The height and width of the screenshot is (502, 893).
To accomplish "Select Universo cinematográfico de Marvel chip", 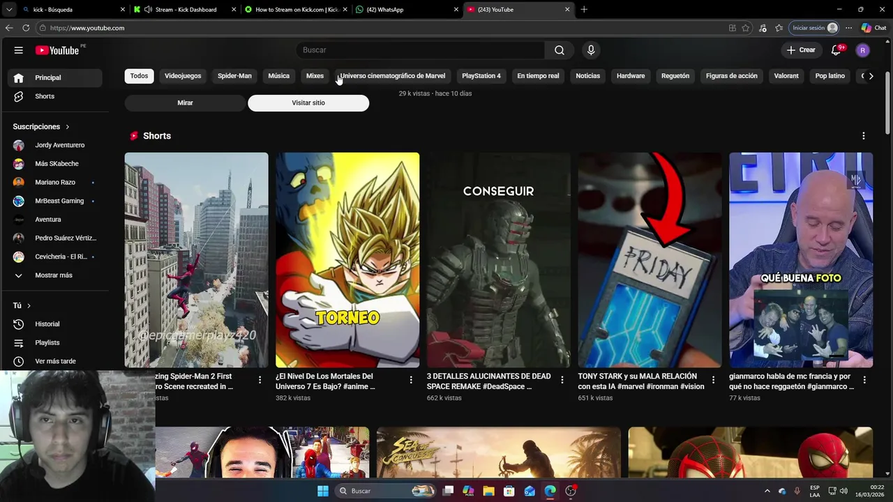I will [393, 76].
